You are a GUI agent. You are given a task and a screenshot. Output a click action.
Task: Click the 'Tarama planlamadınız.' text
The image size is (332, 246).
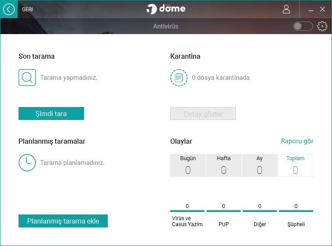coord(72,163)
